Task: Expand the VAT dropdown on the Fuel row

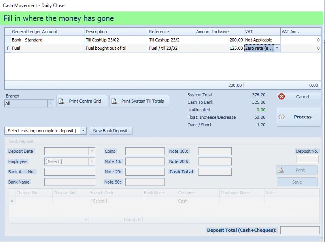Action: tap(277, 48)
